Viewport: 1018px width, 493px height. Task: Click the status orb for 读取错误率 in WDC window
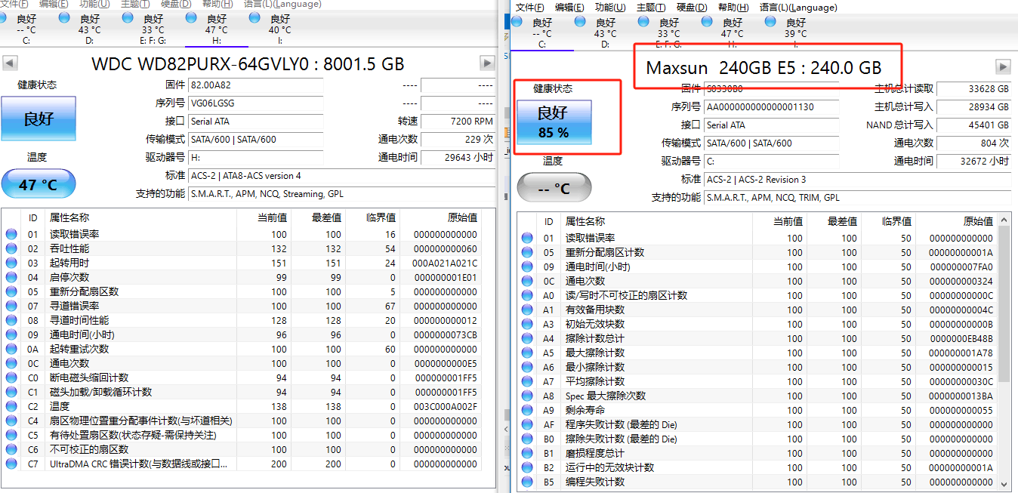[11, 234]
